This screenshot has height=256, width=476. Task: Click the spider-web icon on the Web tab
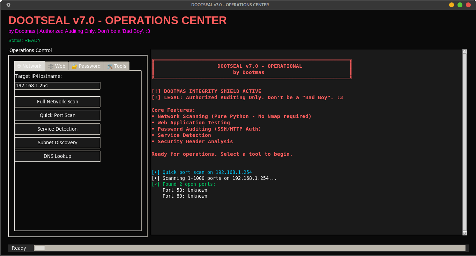[50, 66]
